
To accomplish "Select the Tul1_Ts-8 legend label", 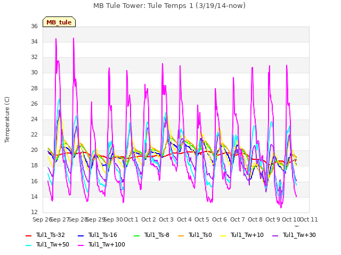I will point(157,235).
